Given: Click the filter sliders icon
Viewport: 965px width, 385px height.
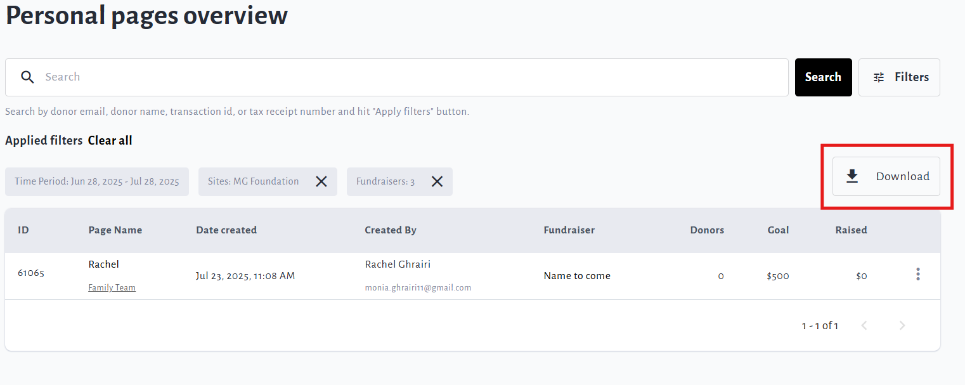Looking at the screenshot, I should 879,77.
